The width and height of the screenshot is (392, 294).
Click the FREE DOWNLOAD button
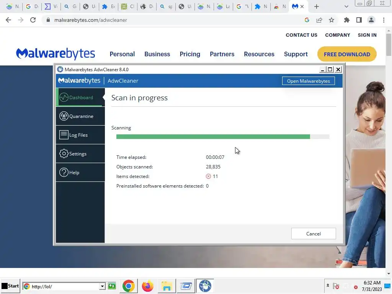click(347, 54)
